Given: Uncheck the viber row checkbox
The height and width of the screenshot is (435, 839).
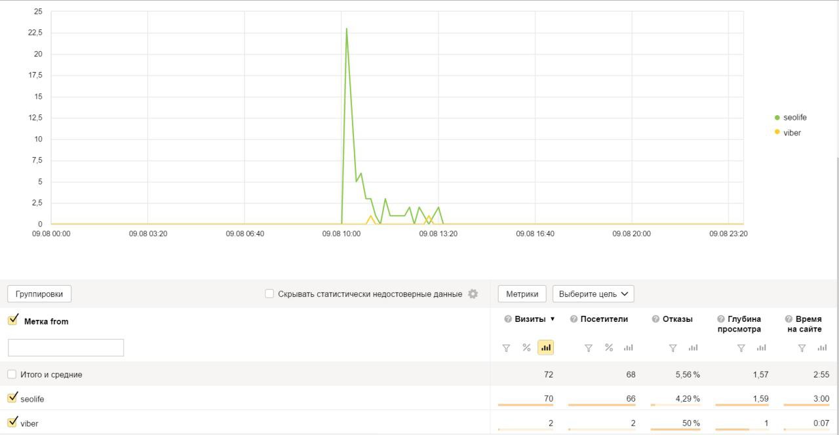Looking at the screenshot, I should (x=12, y=422).
